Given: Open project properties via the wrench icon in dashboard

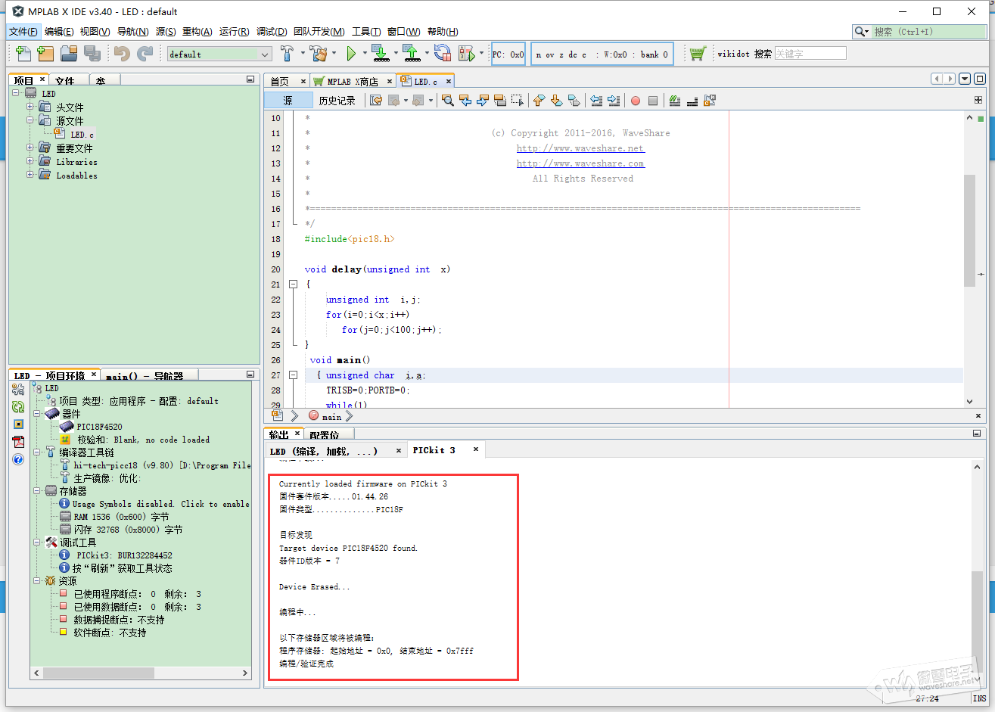Looking at the screenshot, I should [x=18, y=389].
